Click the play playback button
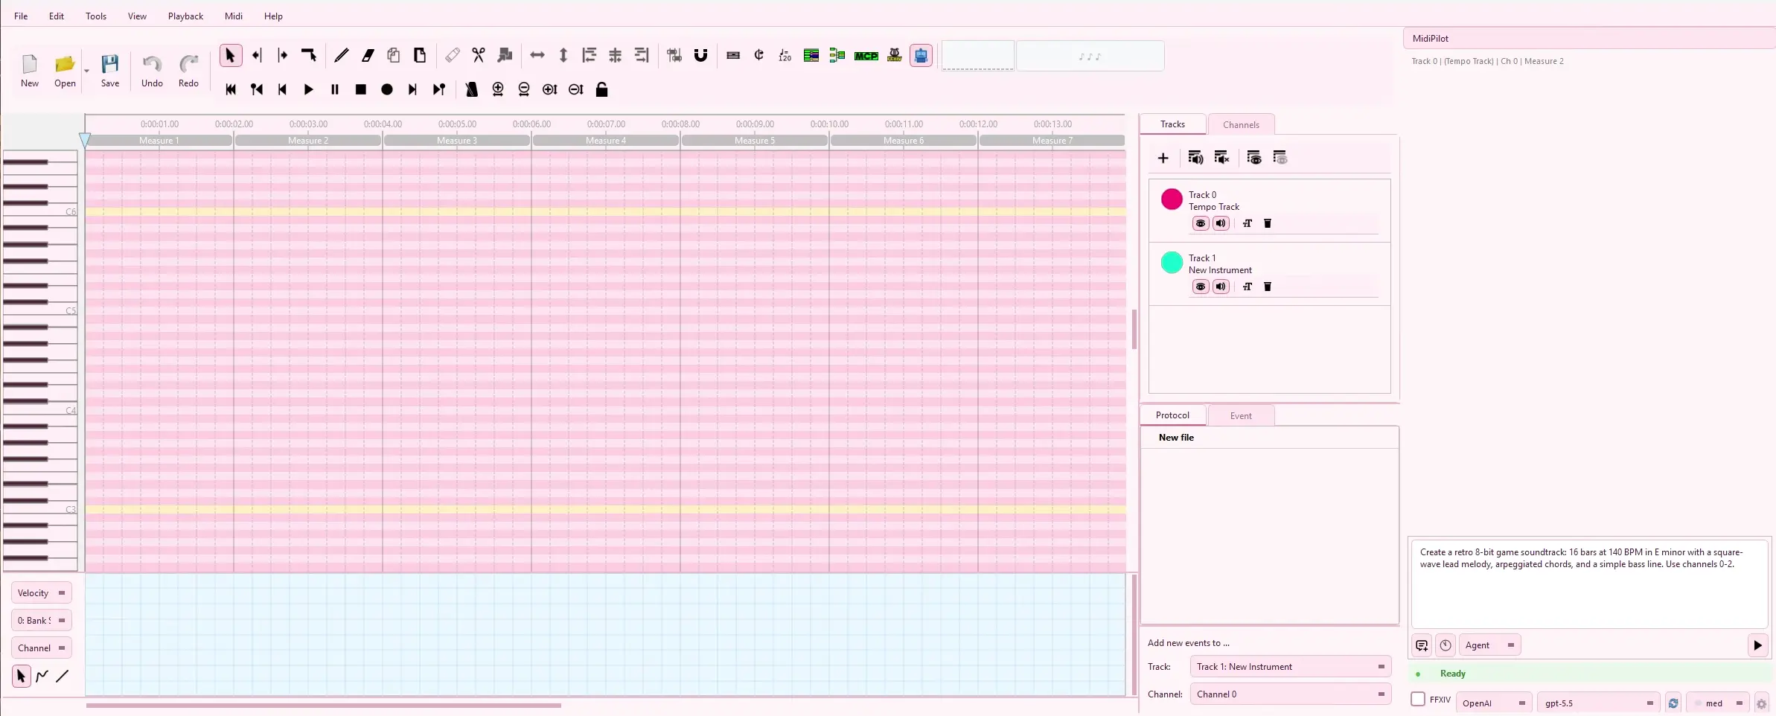 click(309, 89)
